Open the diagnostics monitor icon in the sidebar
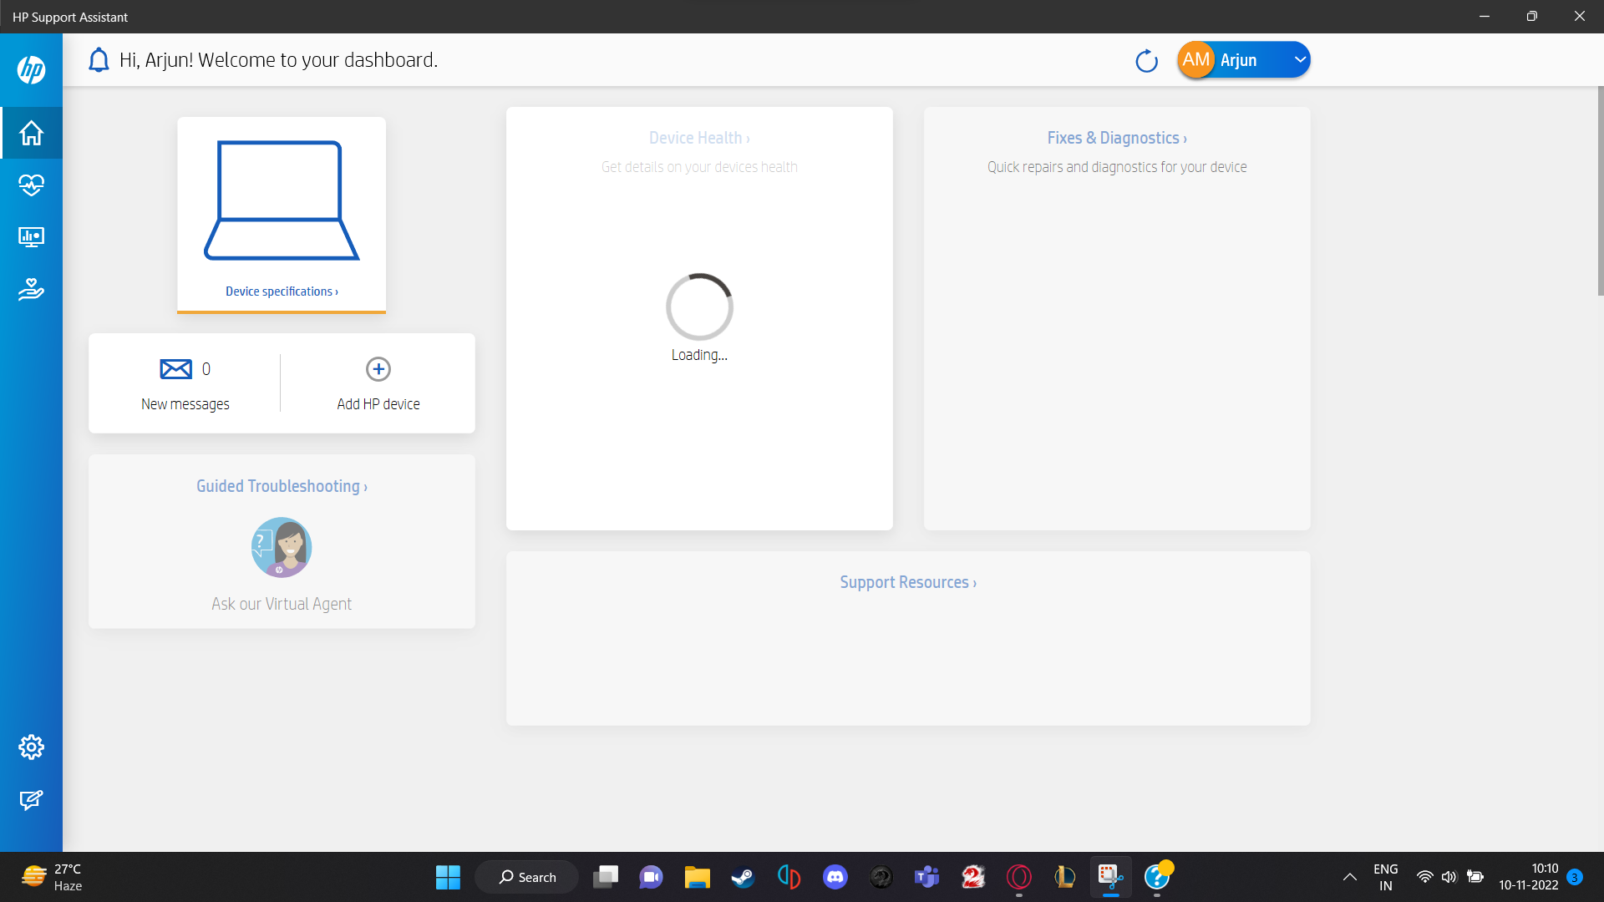This screenshot has width=1604, height=902. point(32,237)
